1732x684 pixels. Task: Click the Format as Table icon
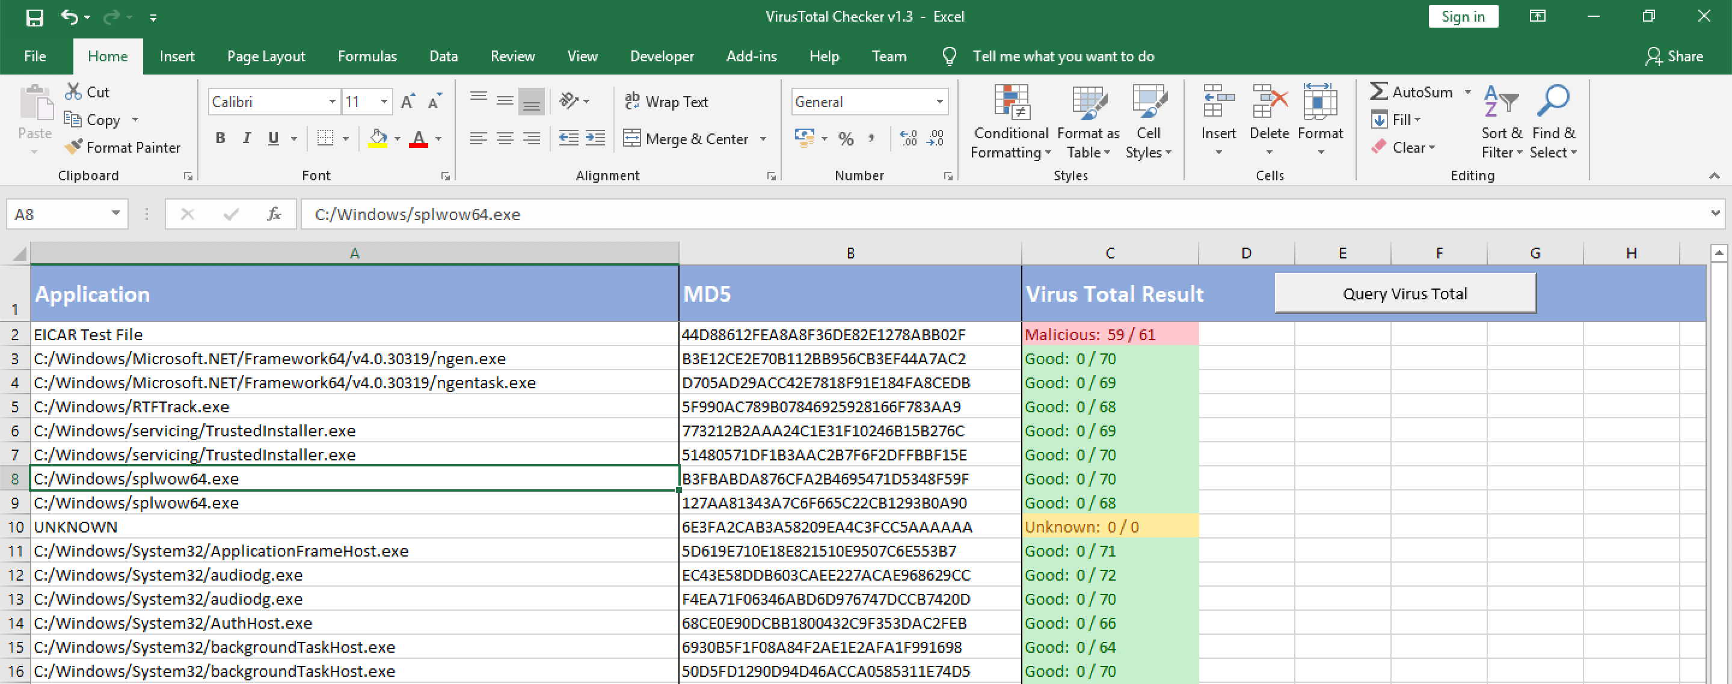click(1089, 102)
